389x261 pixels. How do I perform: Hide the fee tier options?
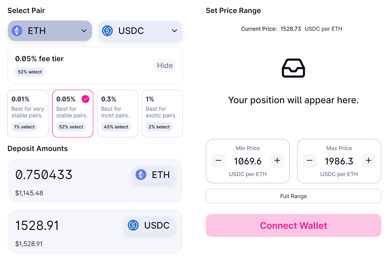(165, 65)
